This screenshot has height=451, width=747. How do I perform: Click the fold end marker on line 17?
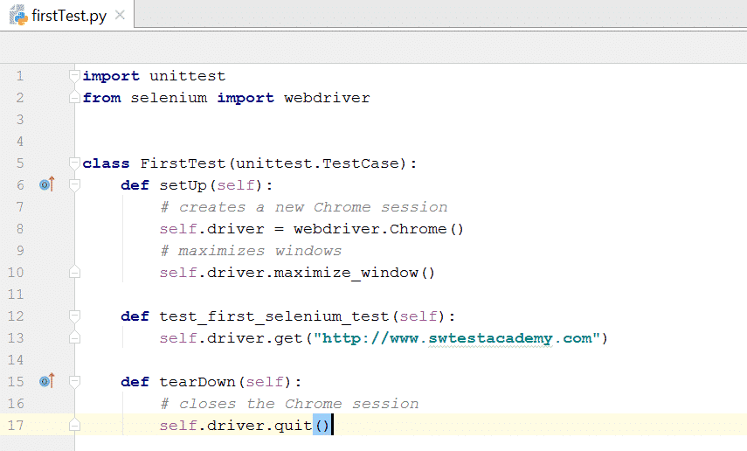point(74,426)
